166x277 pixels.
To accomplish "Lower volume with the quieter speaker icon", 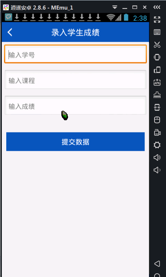I will coord(157,170).
